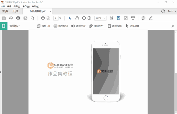Expand the left navigation pane arrow

tap(1, 72)
